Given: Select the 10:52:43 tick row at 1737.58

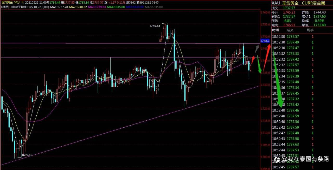Looking at the screenshot, I should pos(302,139).
